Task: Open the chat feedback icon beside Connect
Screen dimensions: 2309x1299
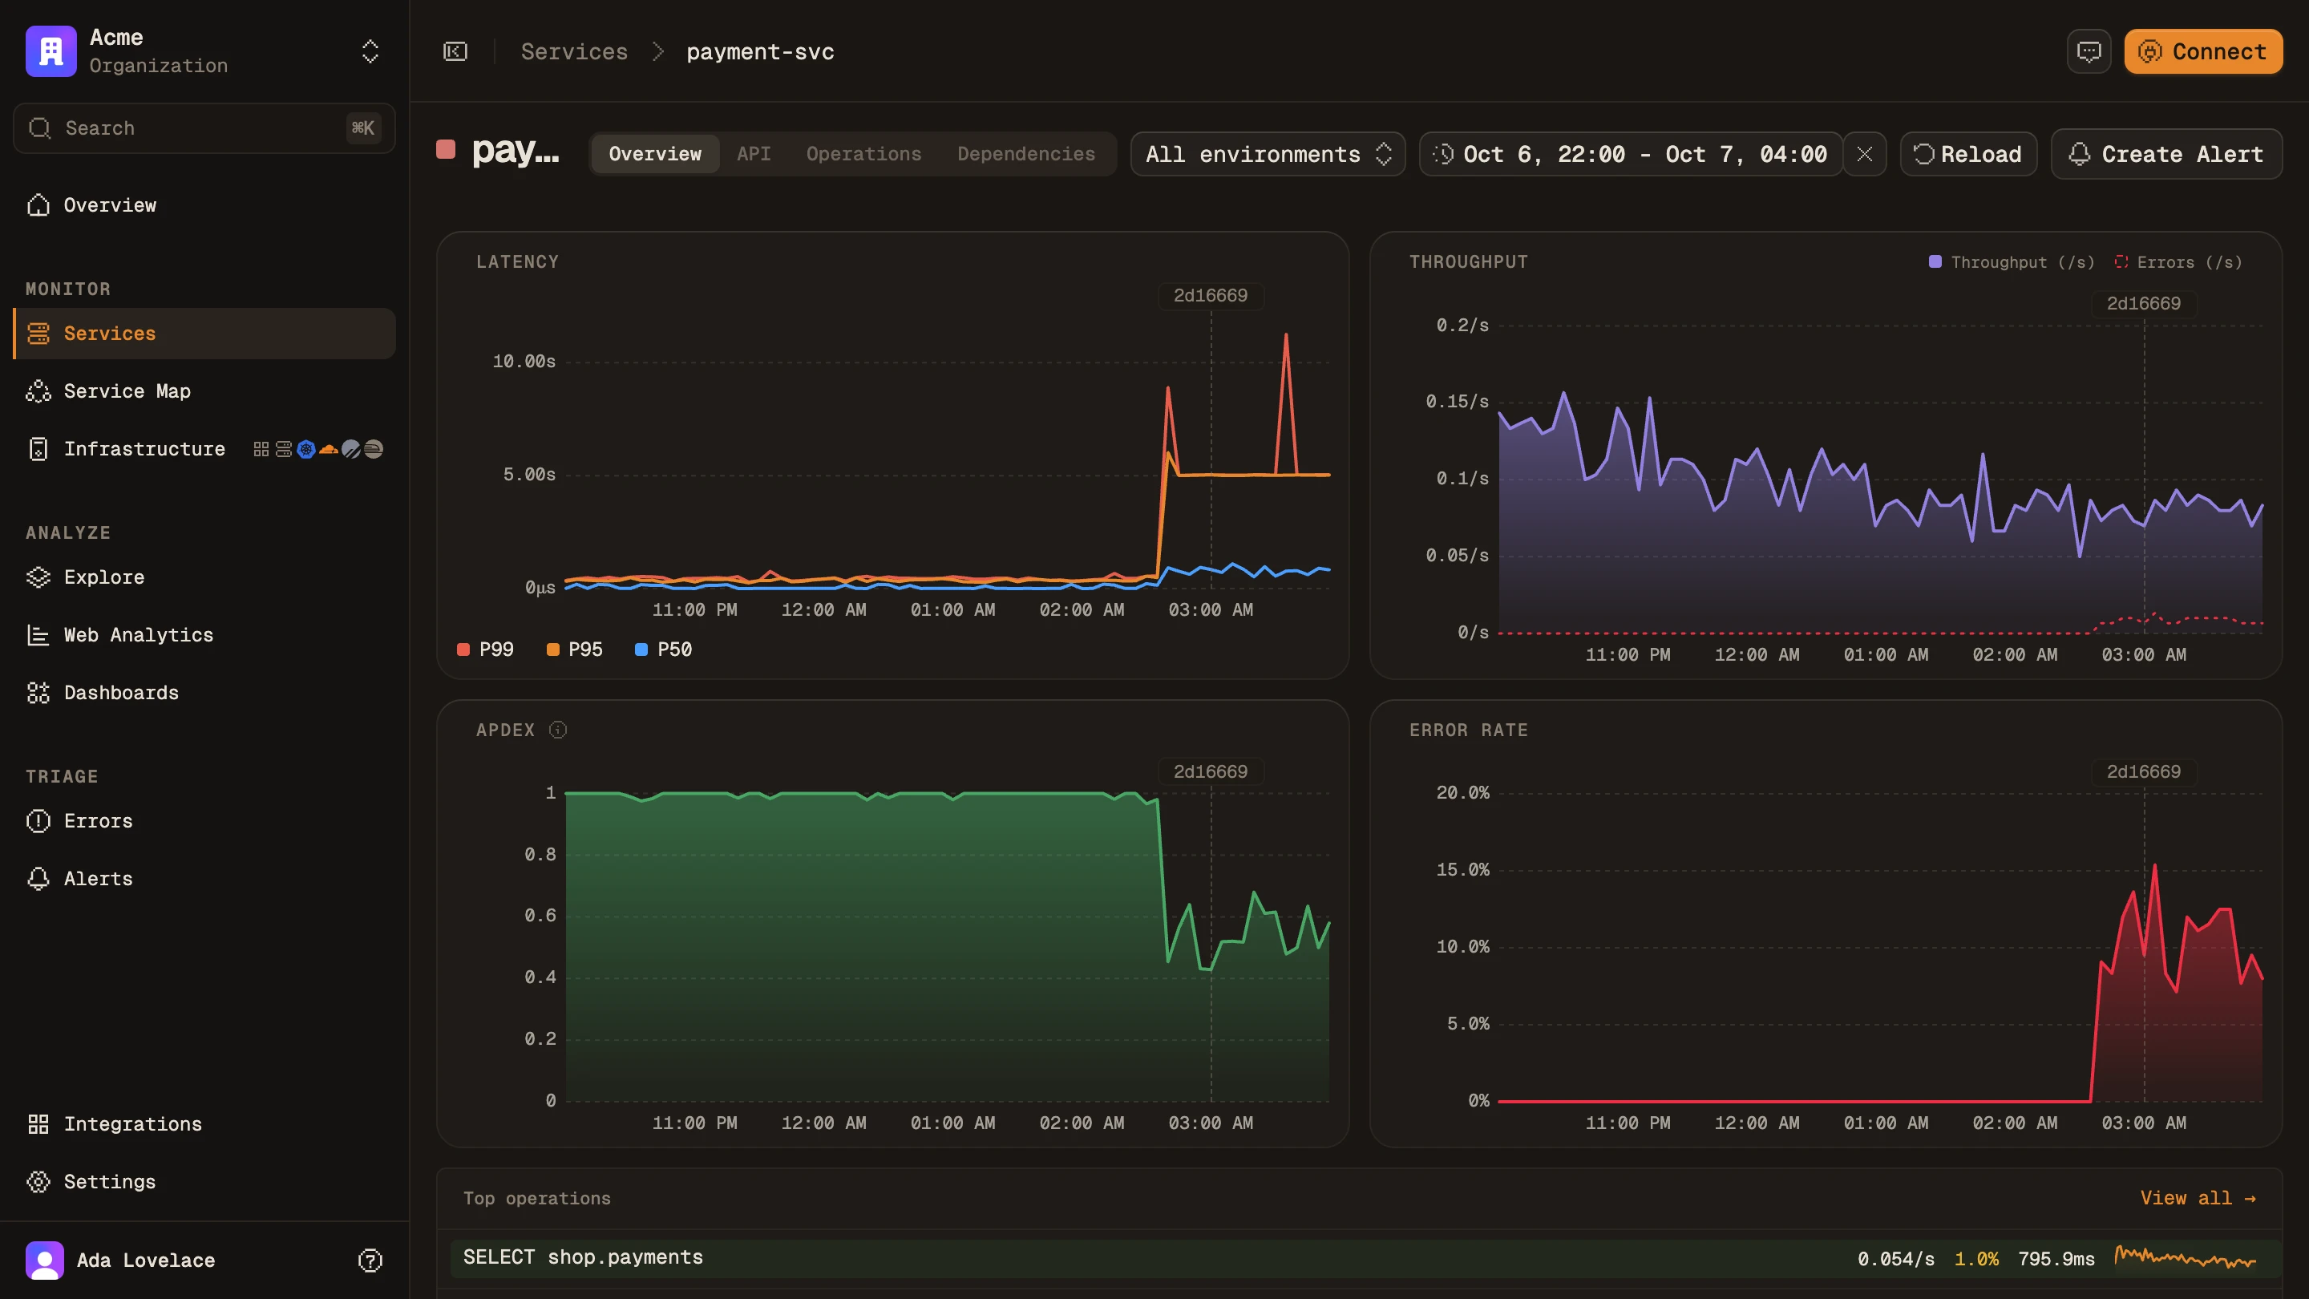Action: pyautogui.click(x=2089, y=52)
